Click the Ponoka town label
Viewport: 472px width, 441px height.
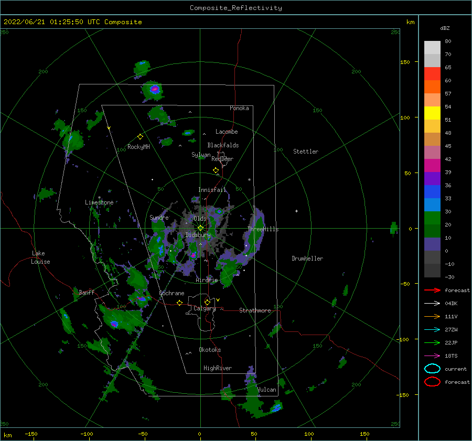pos(239,108)
